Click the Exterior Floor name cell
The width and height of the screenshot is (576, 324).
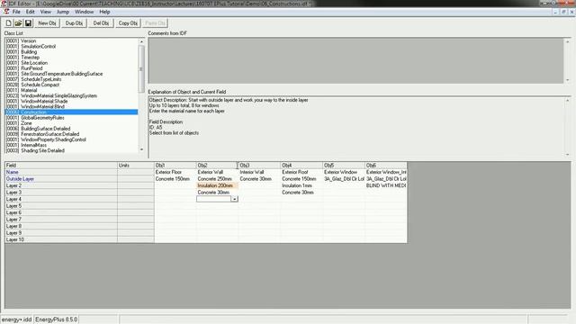pos(175,172)
